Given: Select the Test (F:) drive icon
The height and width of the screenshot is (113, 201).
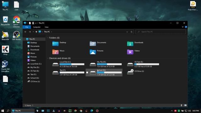Looking at the screenshot, I should [x=55, y=73].
